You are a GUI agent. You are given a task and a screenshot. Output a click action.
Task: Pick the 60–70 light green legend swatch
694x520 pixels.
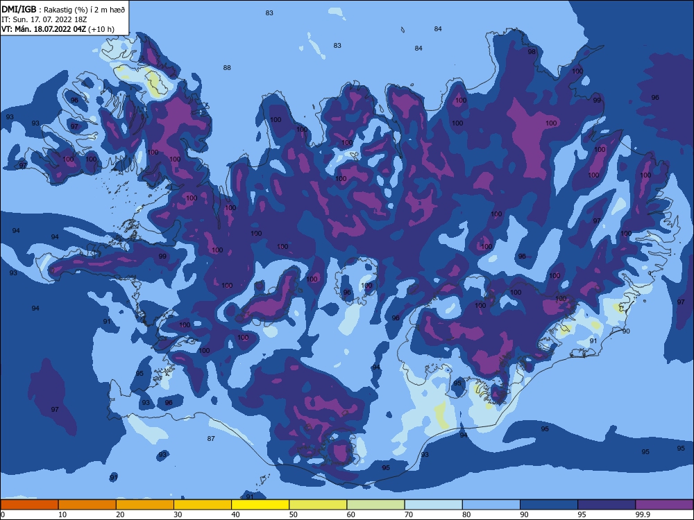(x=375, y=505)
